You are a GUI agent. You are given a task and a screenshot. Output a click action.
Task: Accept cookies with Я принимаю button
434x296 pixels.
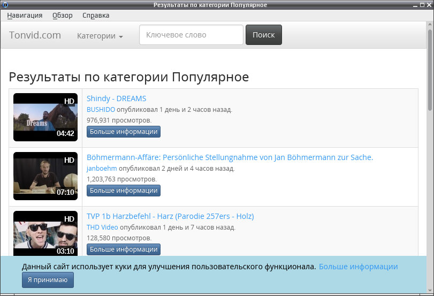pyautogui.click(x=48, y=280)
